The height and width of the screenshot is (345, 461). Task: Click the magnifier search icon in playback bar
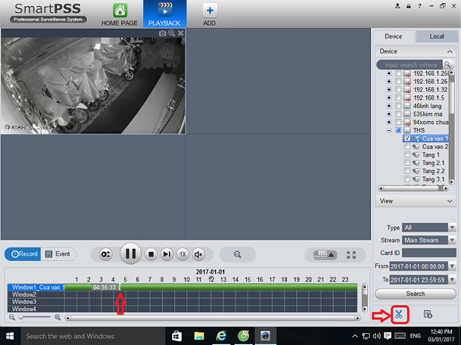tap(237, 254)
